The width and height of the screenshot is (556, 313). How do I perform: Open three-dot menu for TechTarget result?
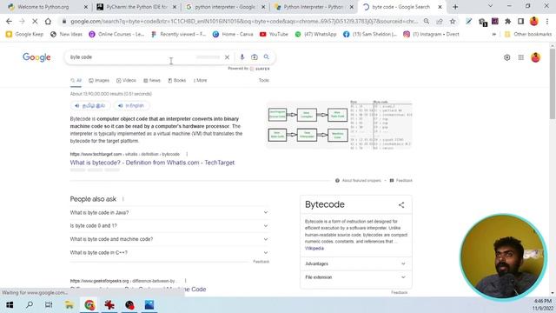click(187, 154)
